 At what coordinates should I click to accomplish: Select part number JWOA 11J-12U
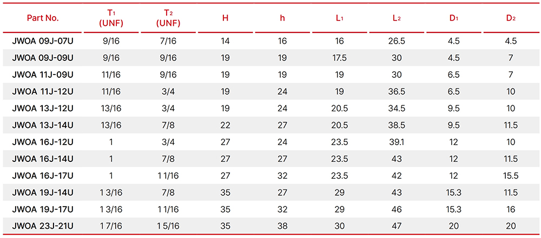click(x=42, y=92)
